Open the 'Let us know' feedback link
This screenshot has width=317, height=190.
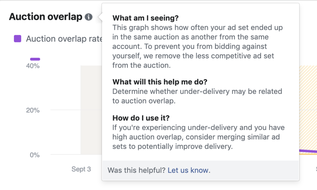click(x=188, y=170)
